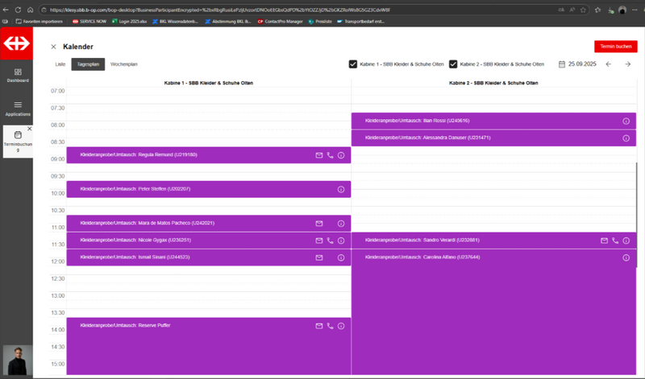Click mail icon for Ismail Sinani
The image size is (645, 379).
click(318, 257)
